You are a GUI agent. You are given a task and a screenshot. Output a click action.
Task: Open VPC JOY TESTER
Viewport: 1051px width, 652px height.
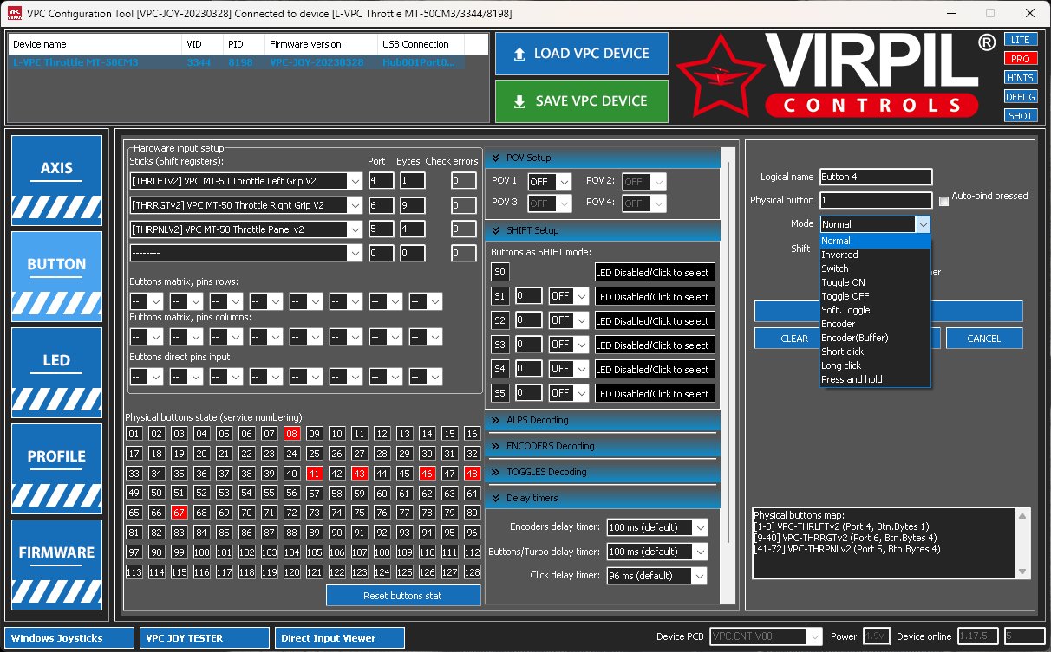(x=205, y=638)
